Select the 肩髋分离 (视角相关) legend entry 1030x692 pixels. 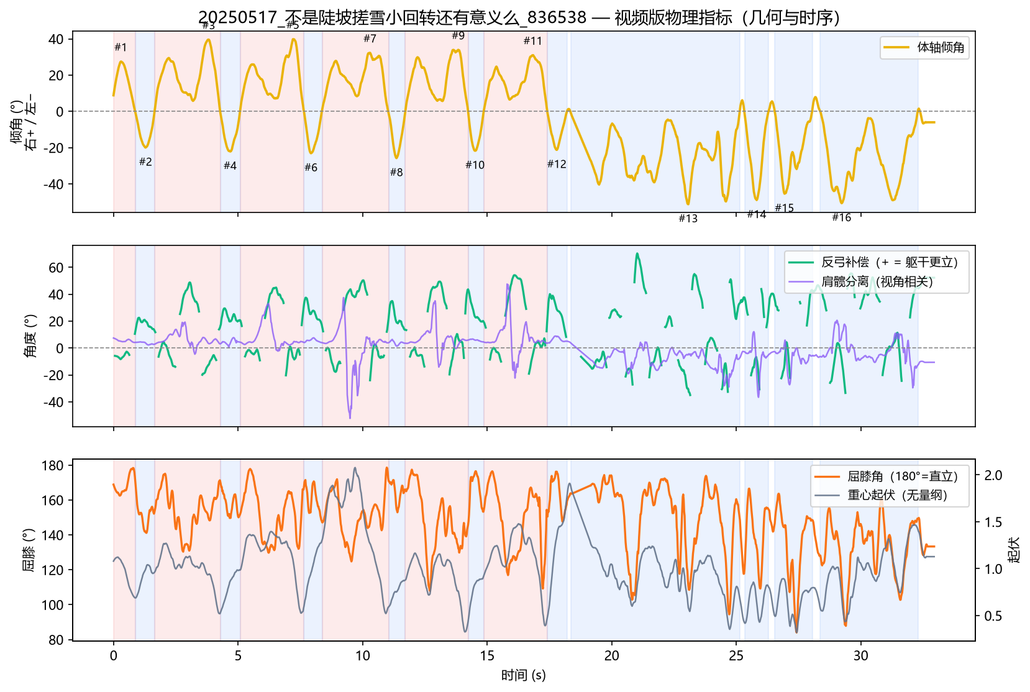point(861,281)
